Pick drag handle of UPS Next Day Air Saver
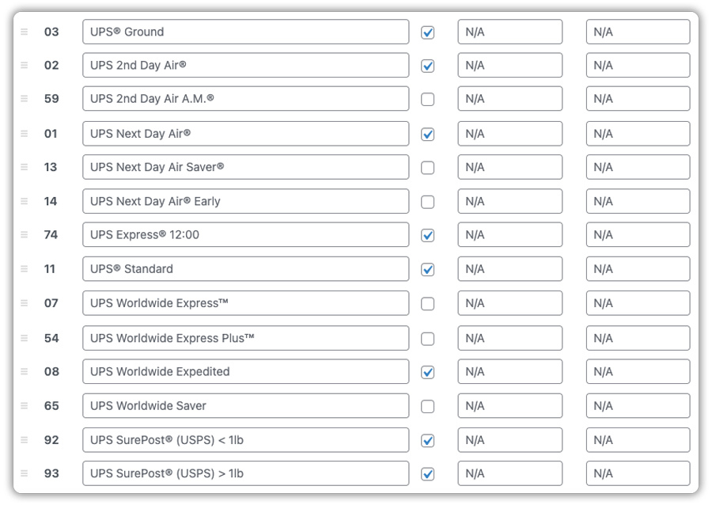The width and height of the screenshot is (712, 505). click(x=25, y=167)
